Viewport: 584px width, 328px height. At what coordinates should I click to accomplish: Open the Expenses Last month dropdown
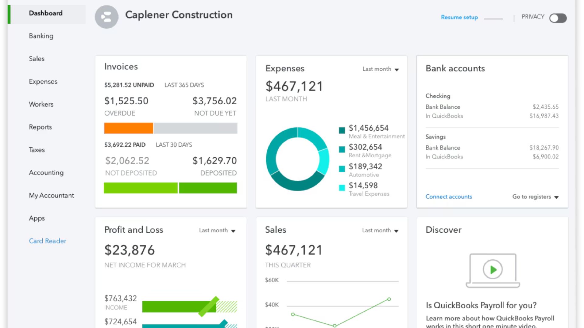(x=381, y=69)
